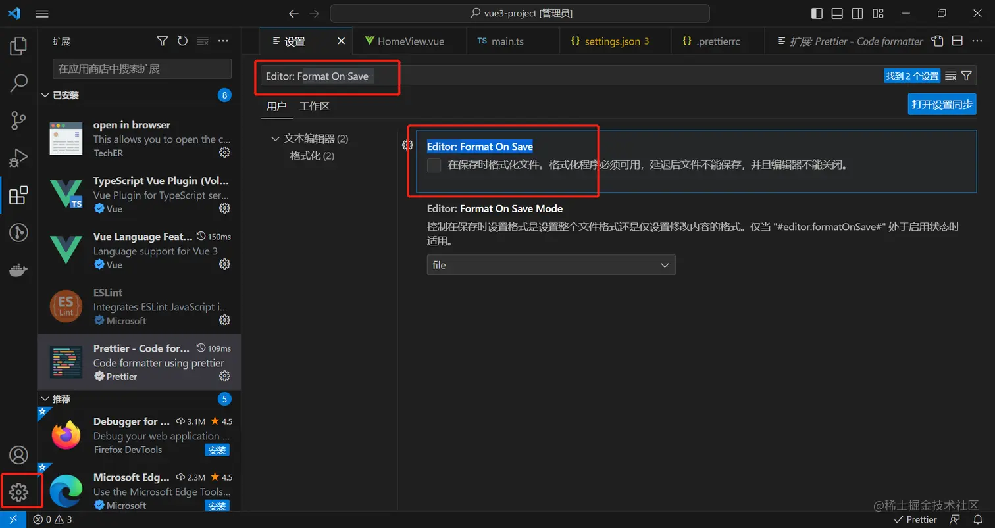
Task: Click the Manage gear in activity bar
Action: click(18, 491)
